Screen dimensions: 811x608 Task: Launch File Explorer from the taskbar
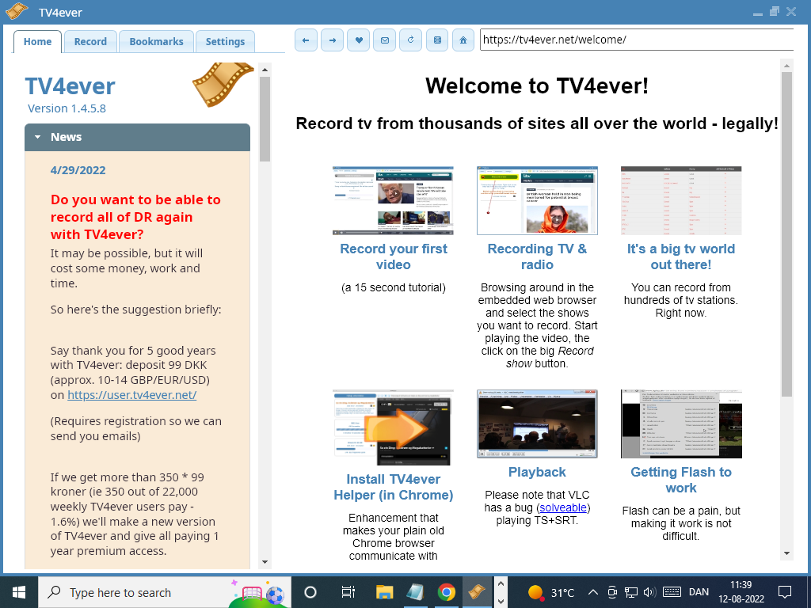385,592
